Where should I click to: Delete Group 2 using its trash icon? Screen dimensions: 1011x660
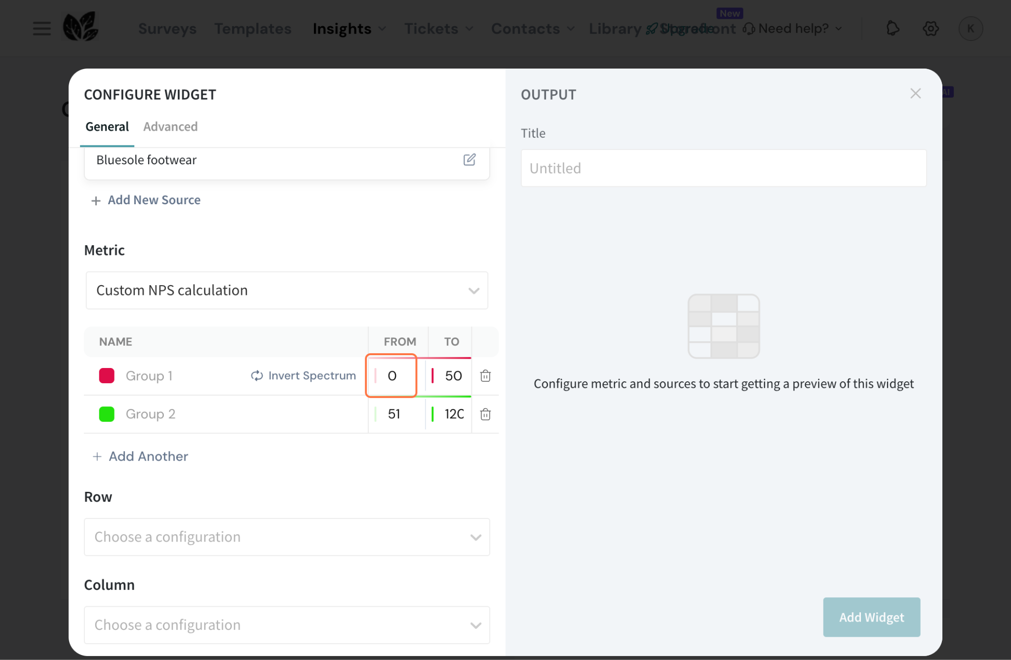click(485, 414)
